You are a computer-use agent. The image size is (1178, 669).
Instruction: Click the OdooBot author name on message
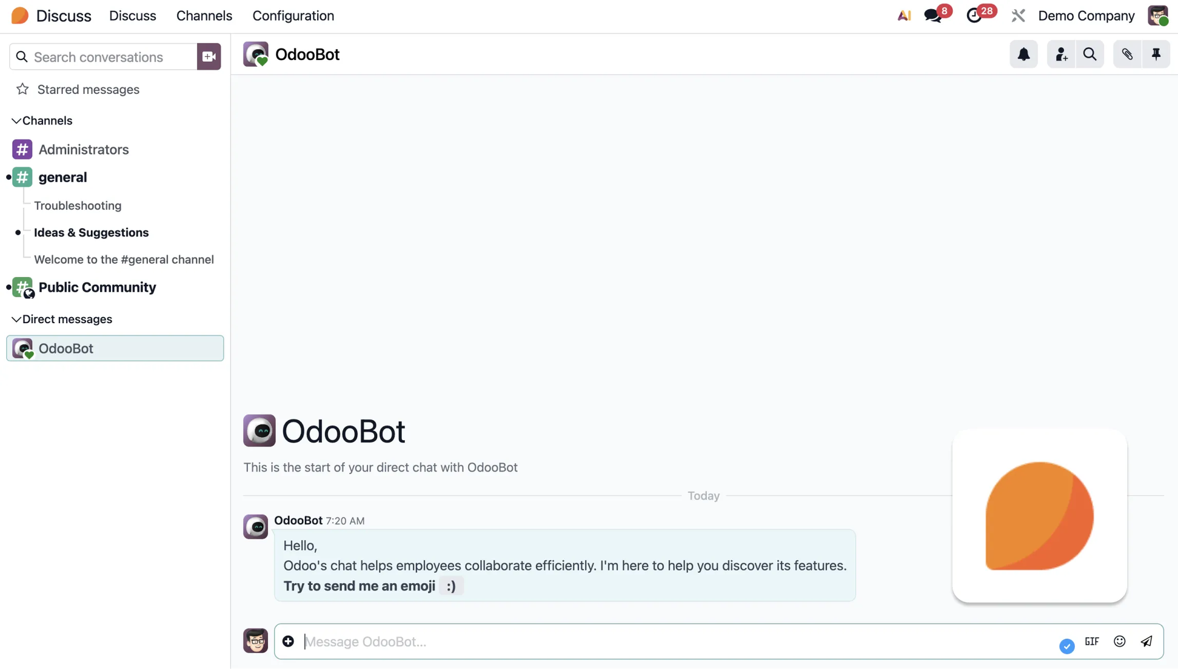(x=298, y=521)
